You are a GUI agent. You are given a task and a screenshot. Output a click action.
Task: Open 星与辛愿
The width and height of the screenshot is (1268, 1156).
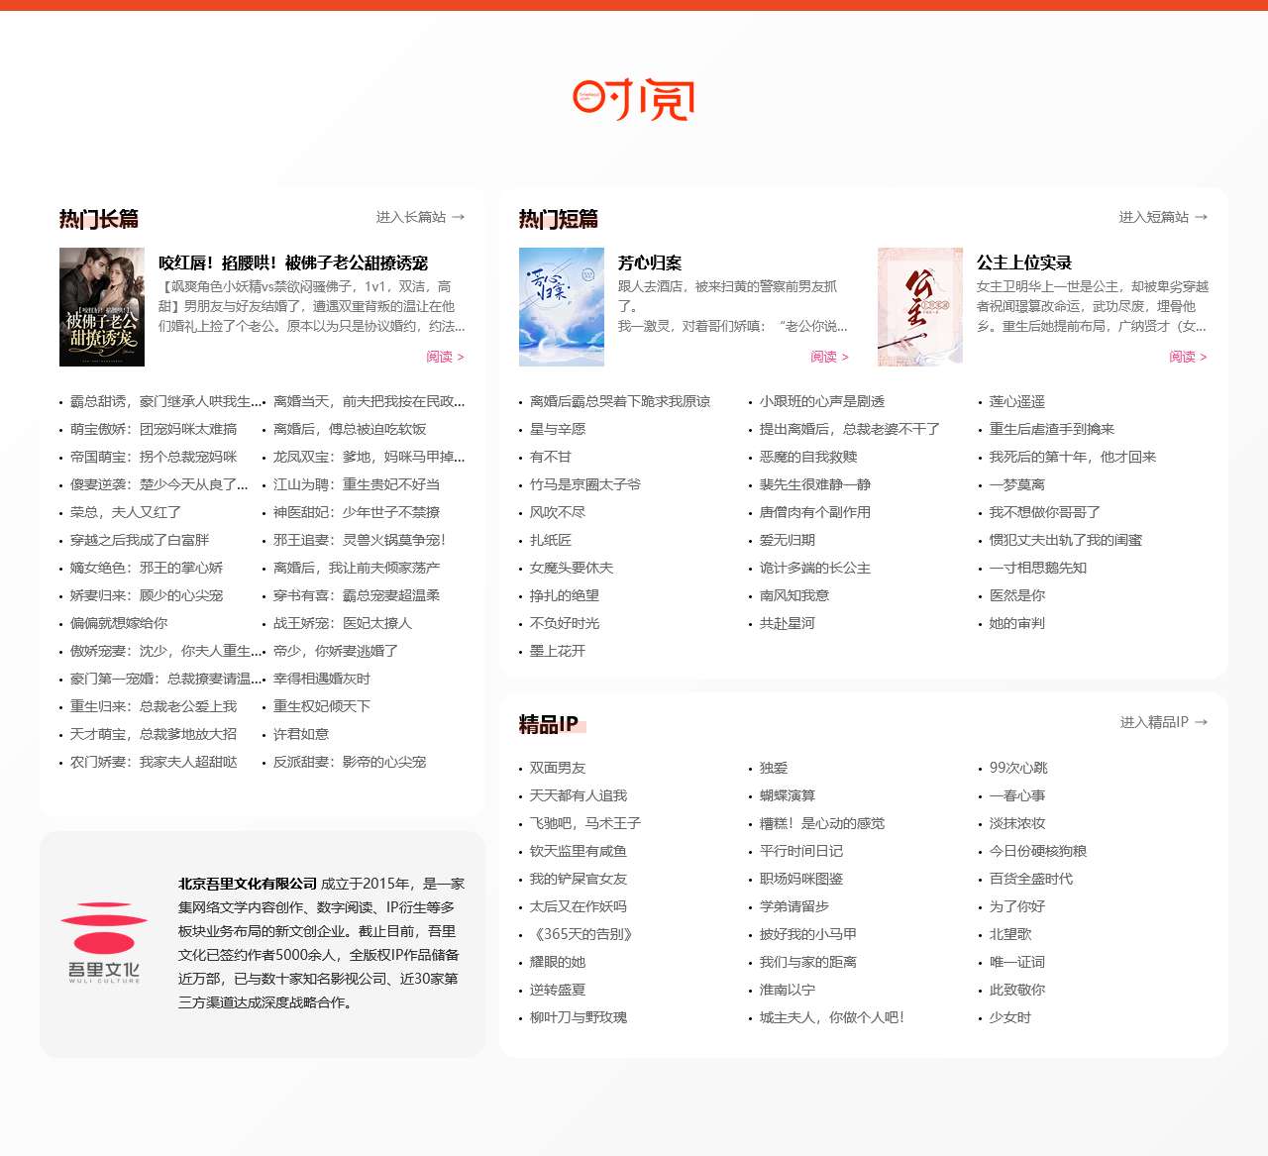pyautogui.click(x=558, y=429)
